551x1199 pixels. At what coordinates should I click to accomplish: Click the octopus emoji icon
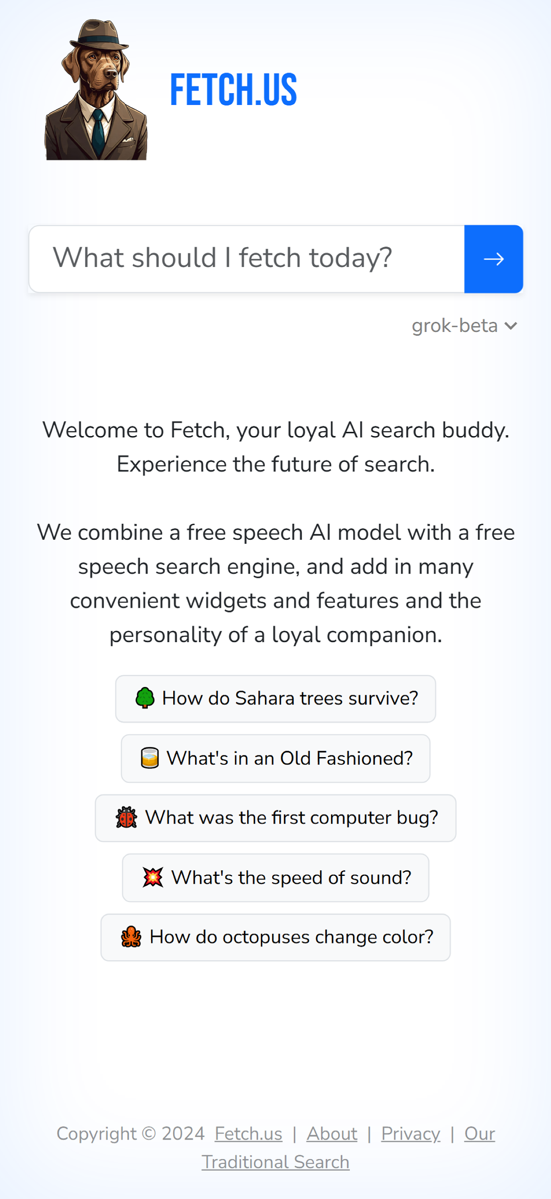(131, 937)
